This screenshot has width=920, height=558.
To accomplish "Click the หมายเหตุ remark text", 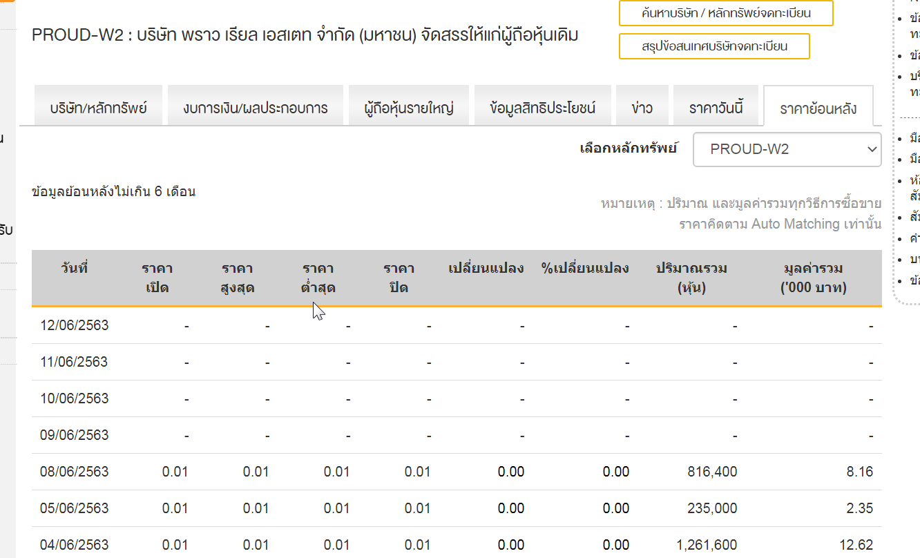I will 741,213.
